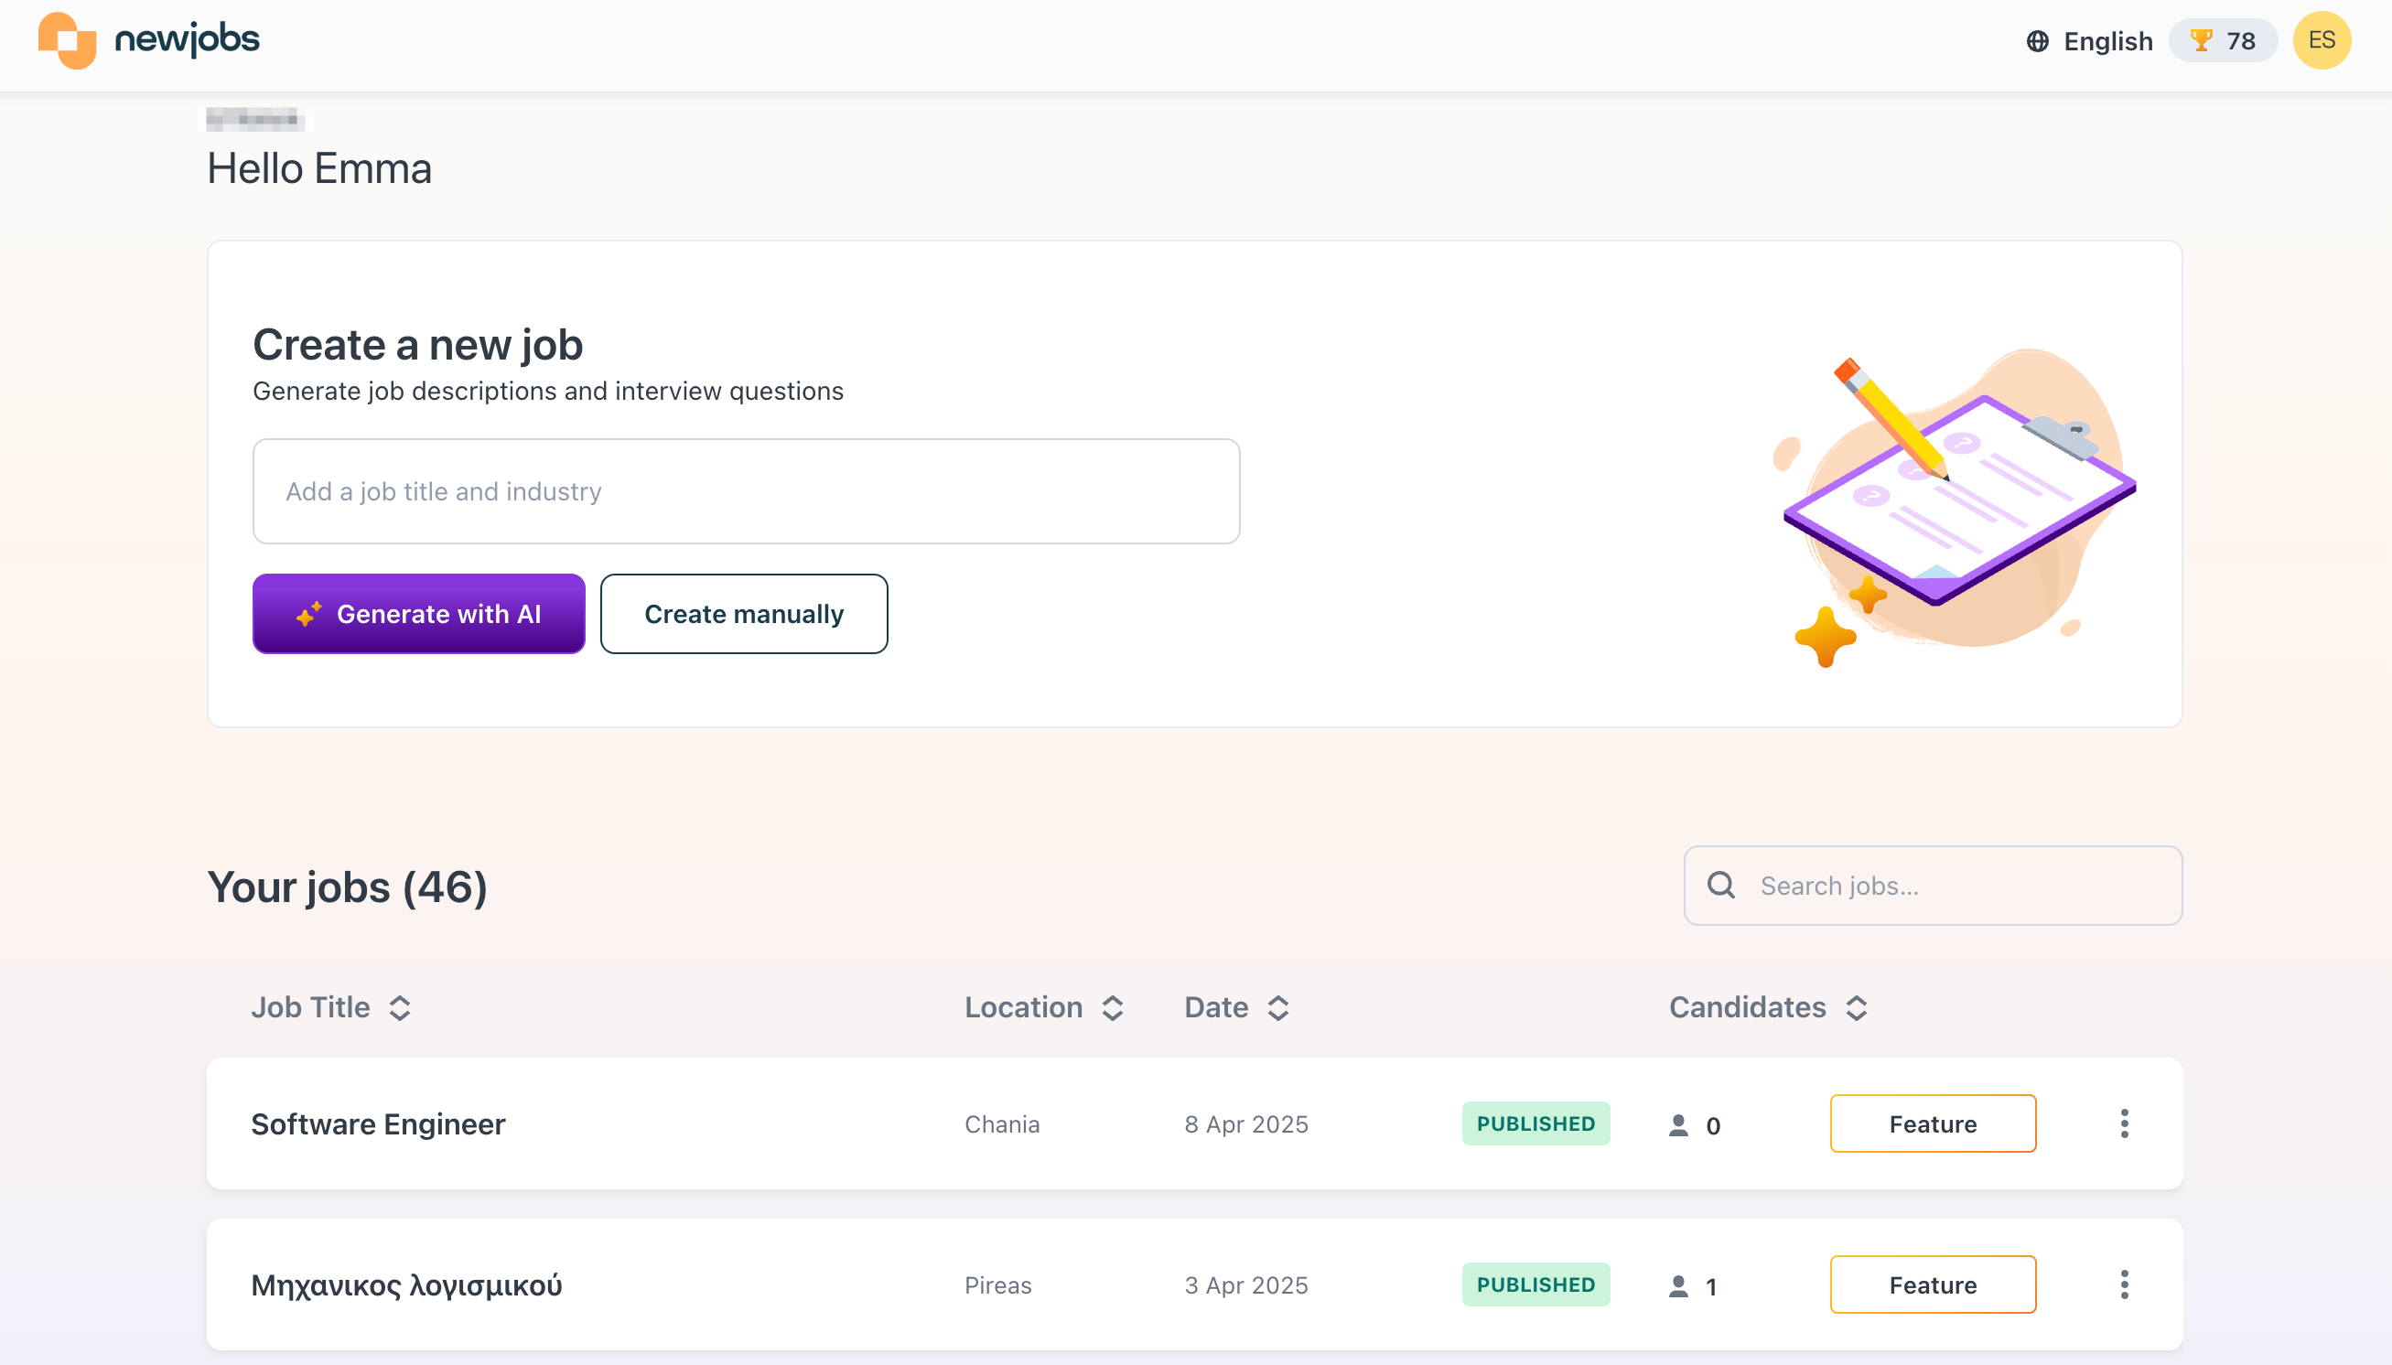2392x1365 pixels.
Task: Click the newjobs logo icon
Action: 67,40
